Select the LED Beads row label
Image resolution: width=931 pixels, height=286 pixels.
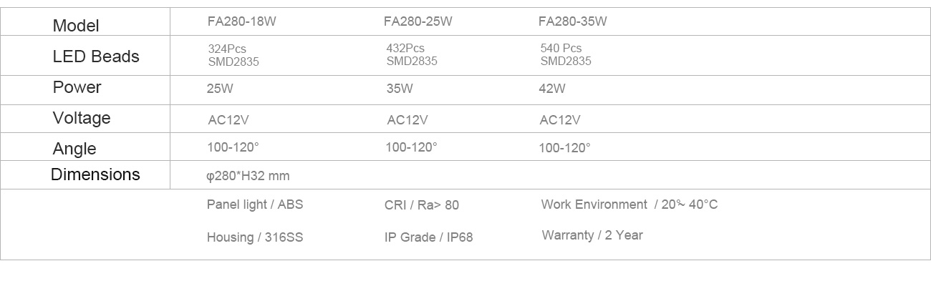click(96, 56)
